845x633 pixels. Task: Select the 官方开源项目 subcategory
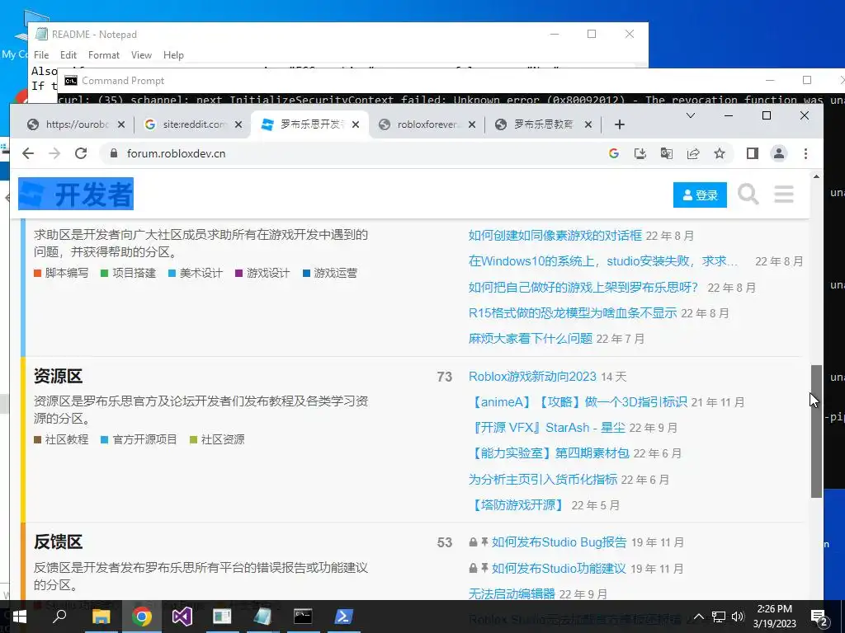tap(139, 439)
